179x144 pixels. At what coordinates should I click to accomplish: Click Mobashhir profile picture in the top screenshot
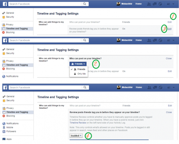tap(118, 4)
